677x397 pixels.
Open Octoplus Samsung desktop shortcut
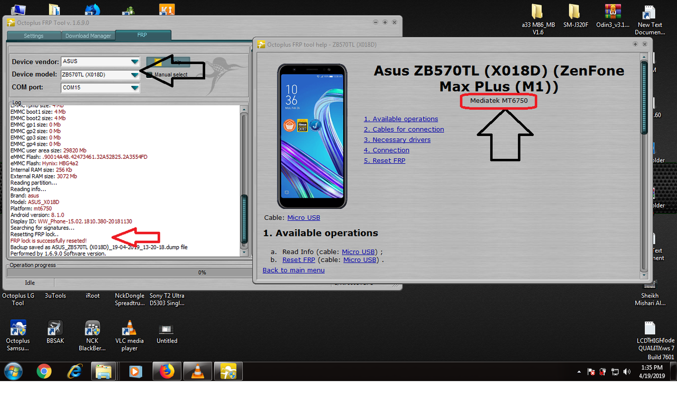pos(18,335)
